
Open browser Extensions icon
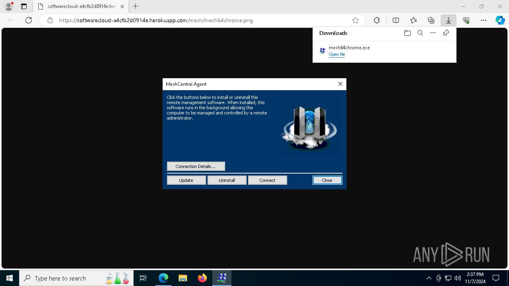tap(377, 20)
